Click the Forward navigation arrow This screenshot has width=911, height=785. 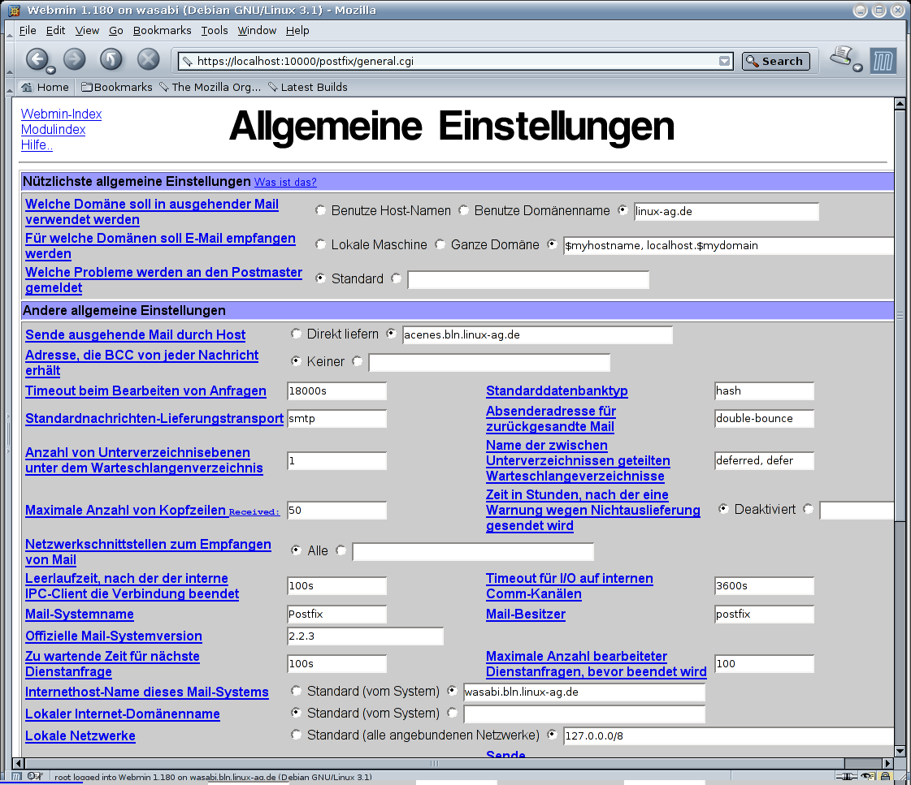tap(75, 58)
